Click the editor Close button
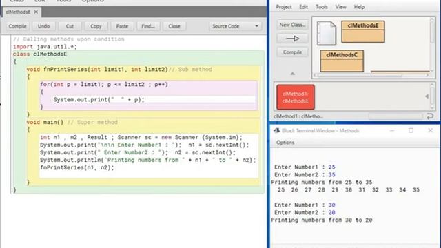Screen dimensions: 441x248 click(x=174, y=26)
